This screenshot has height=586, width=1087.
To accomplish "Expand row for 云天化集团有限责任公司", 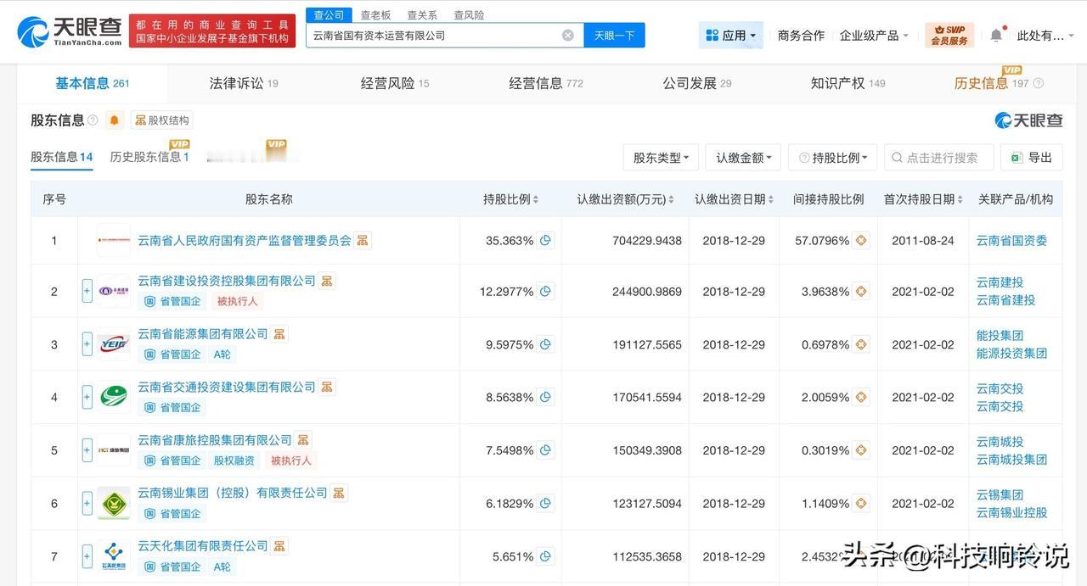I will [87, 557].
